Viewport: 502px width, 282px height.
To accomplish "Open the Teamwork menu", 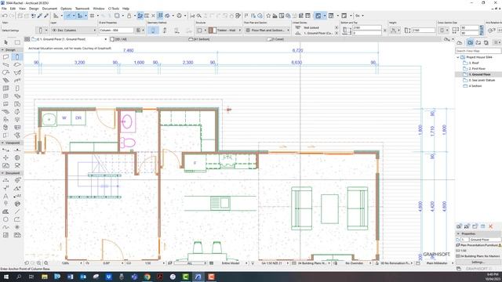I will [x=82, y=9].
